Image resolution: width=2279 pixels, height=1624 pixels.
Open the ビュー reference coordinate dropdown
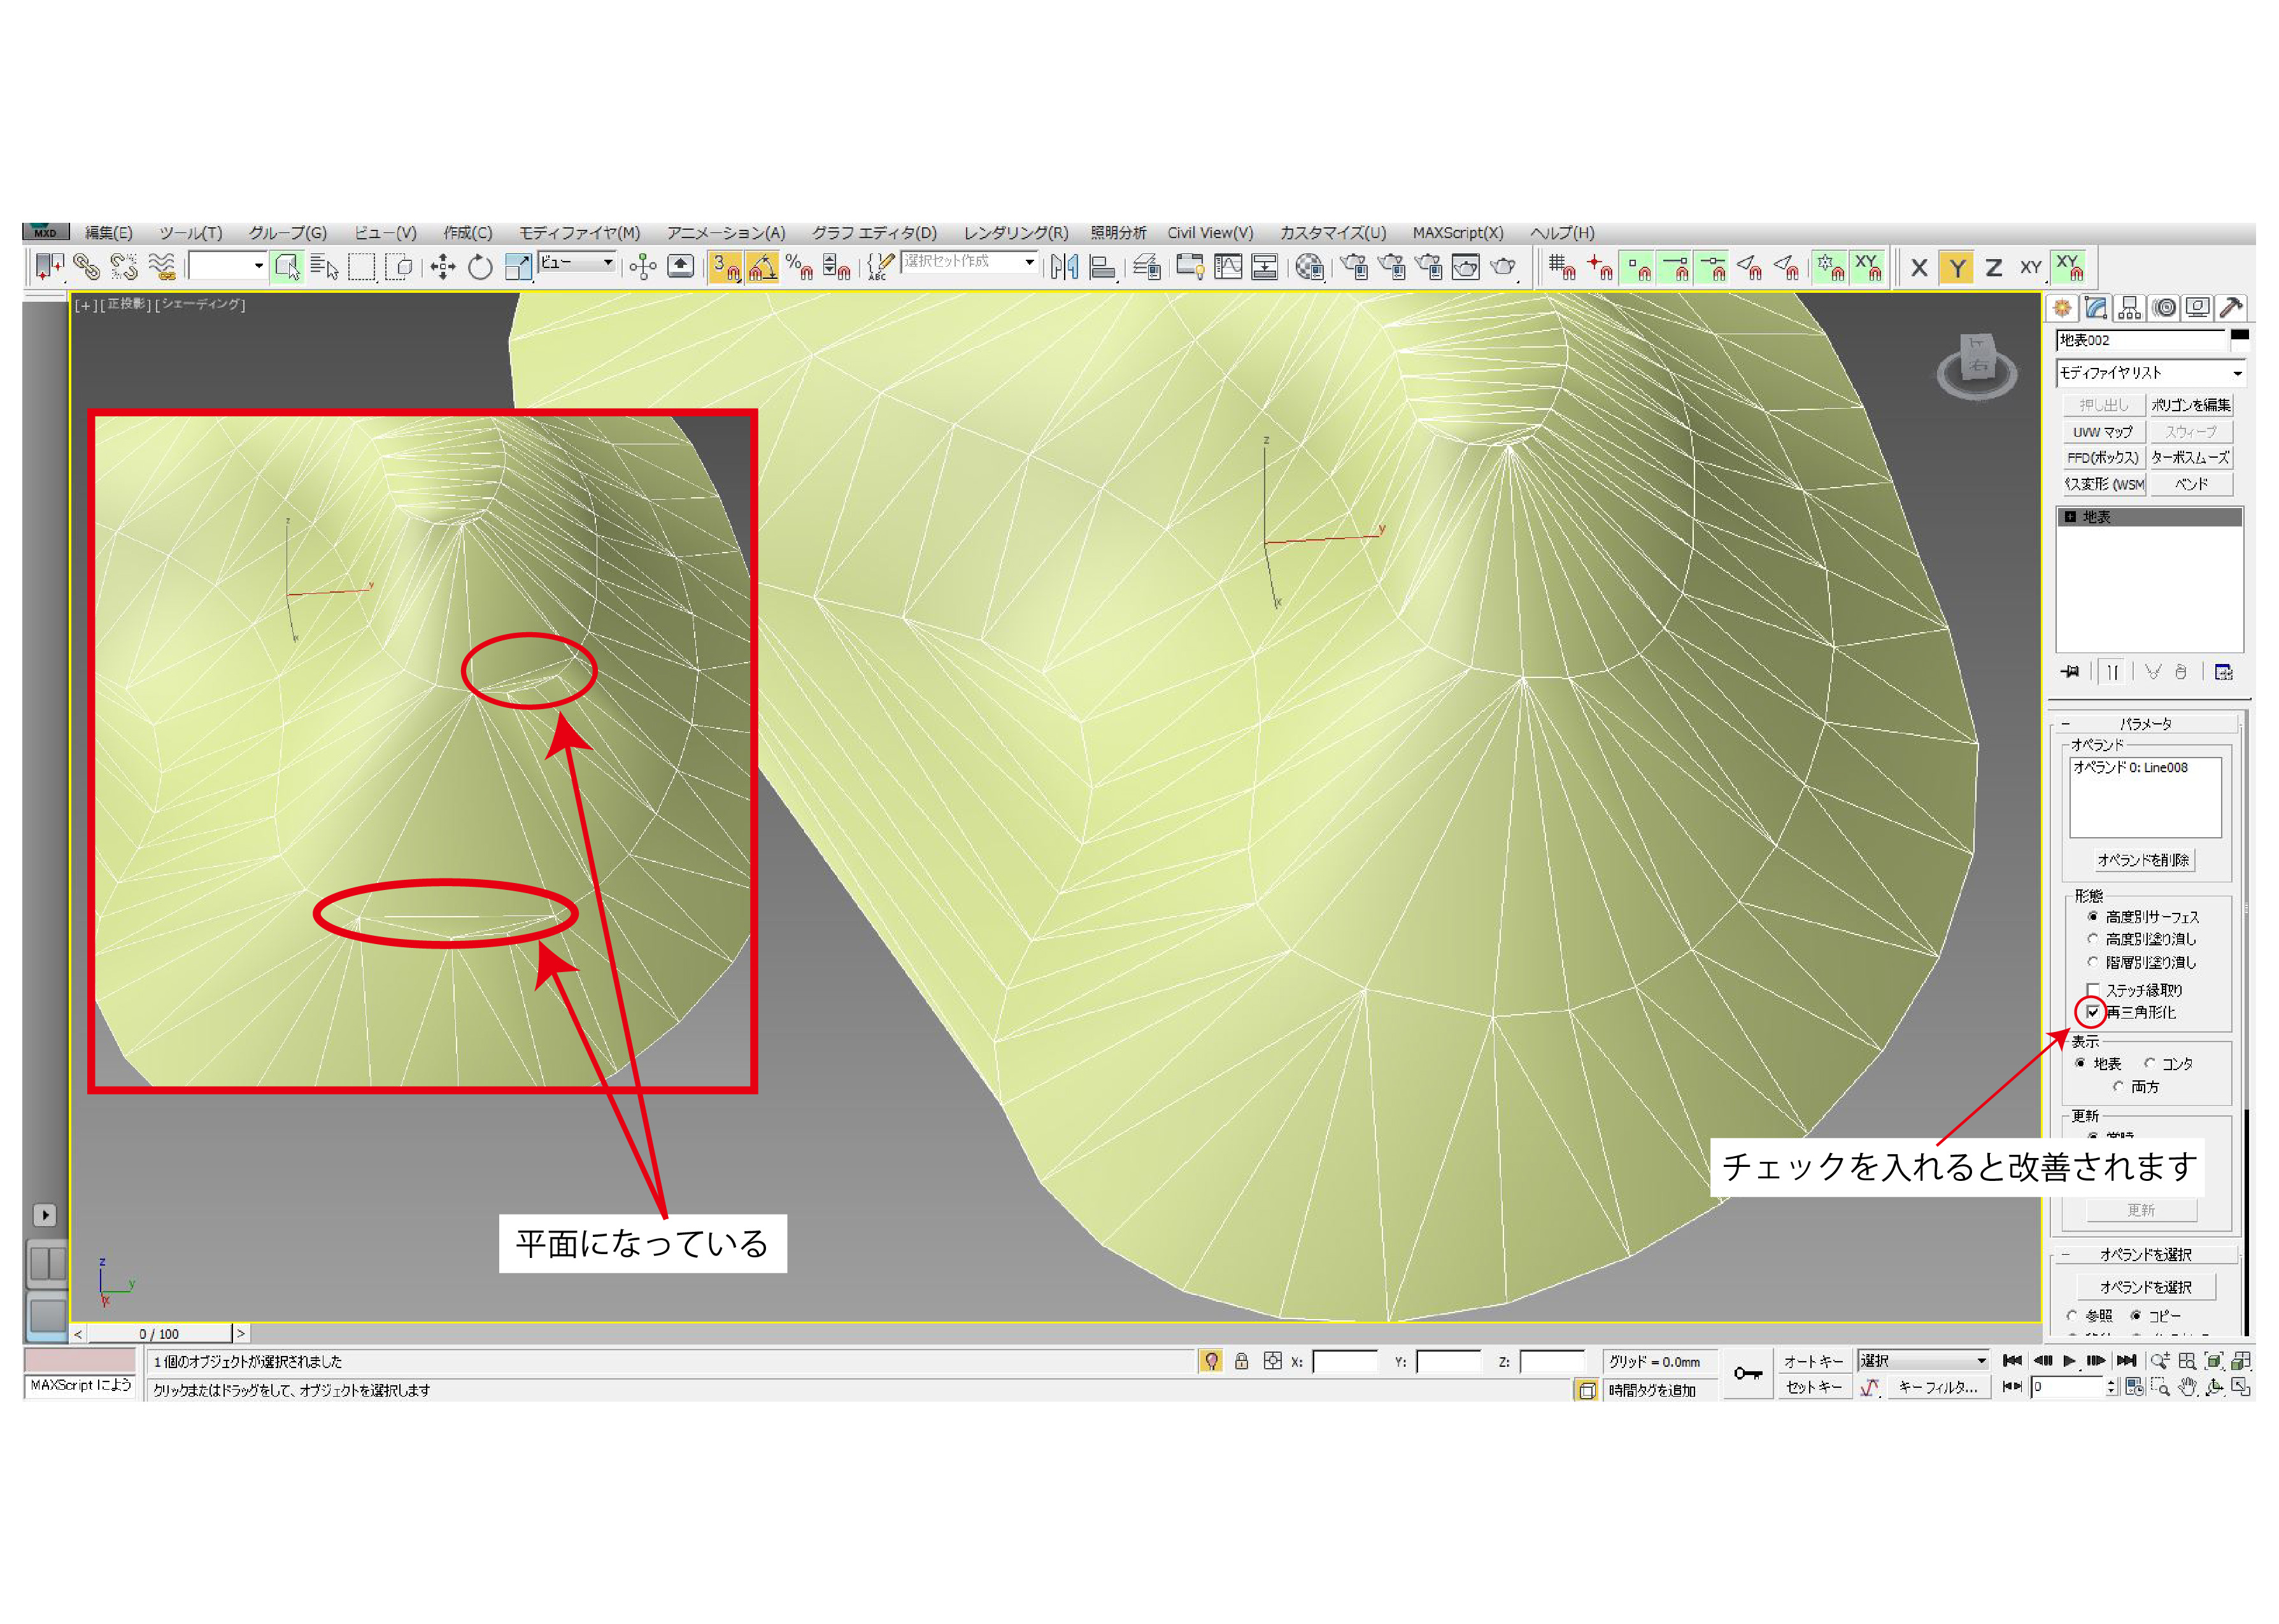point(577,263)
